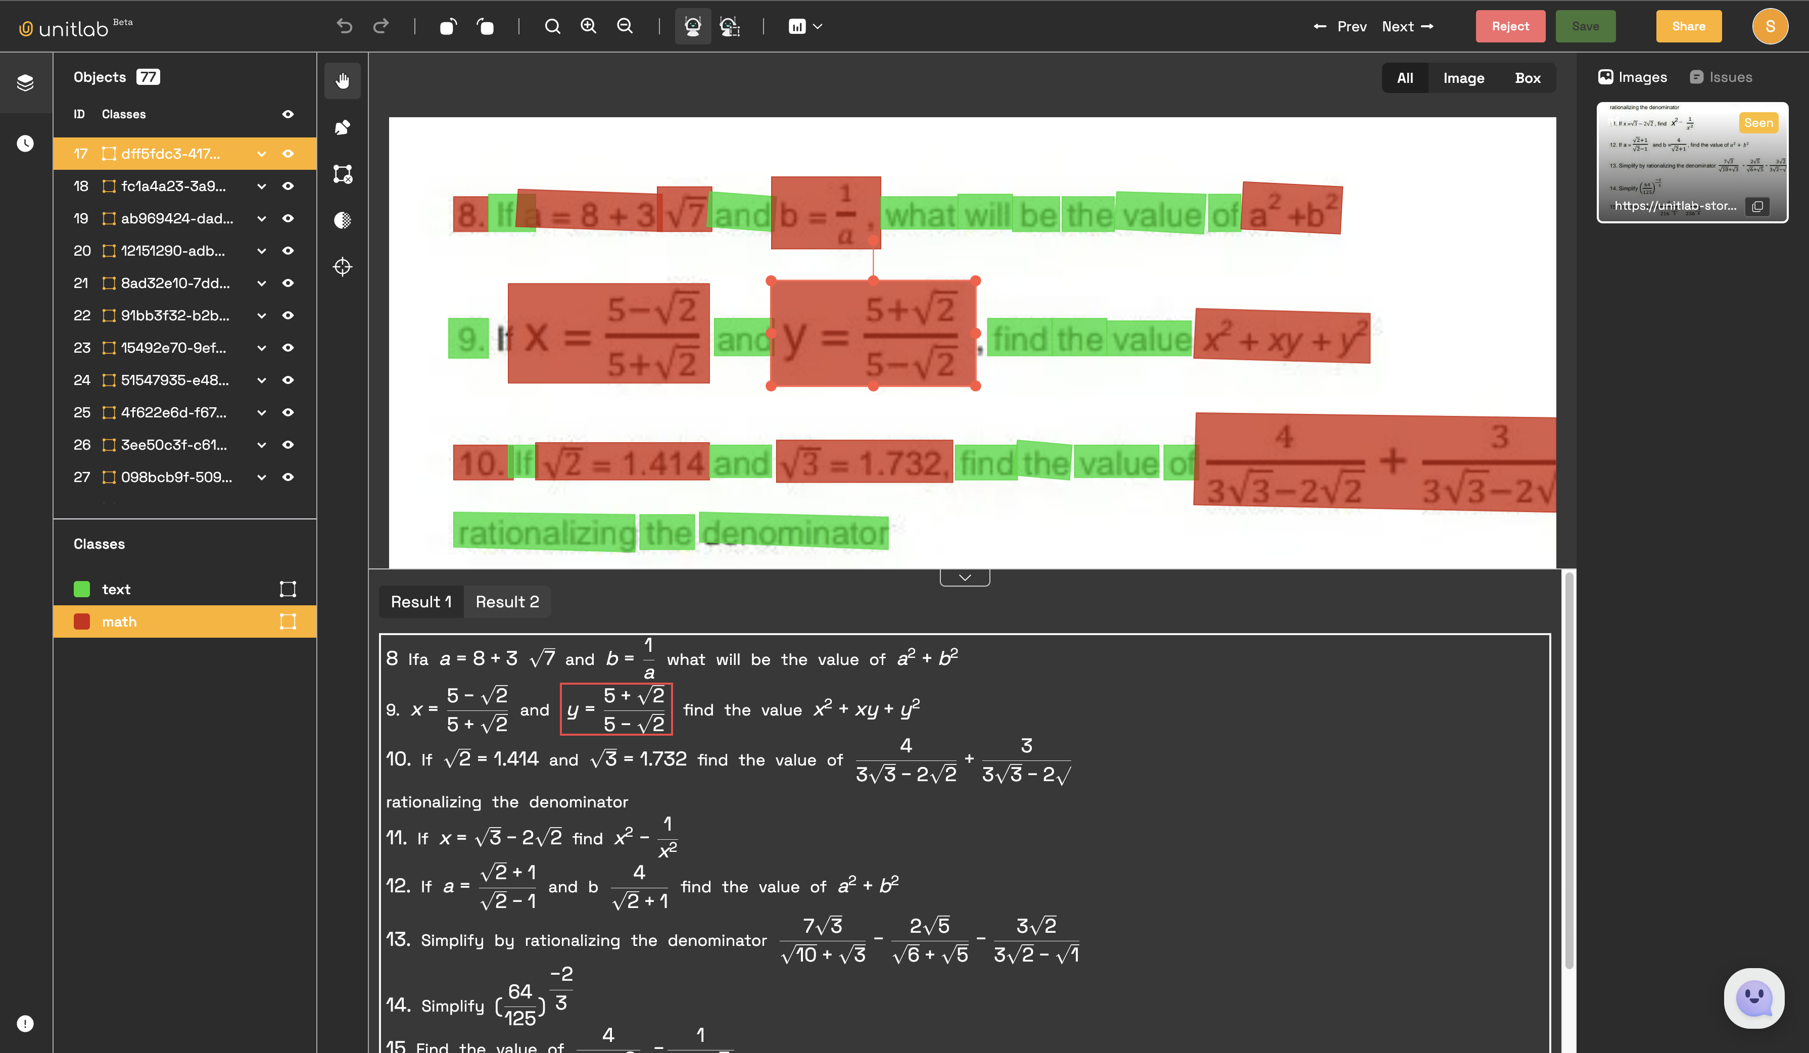Viewport: 1809px width, 1053px height.
Task: Open the history clock icon
Action: click(25, 143)
